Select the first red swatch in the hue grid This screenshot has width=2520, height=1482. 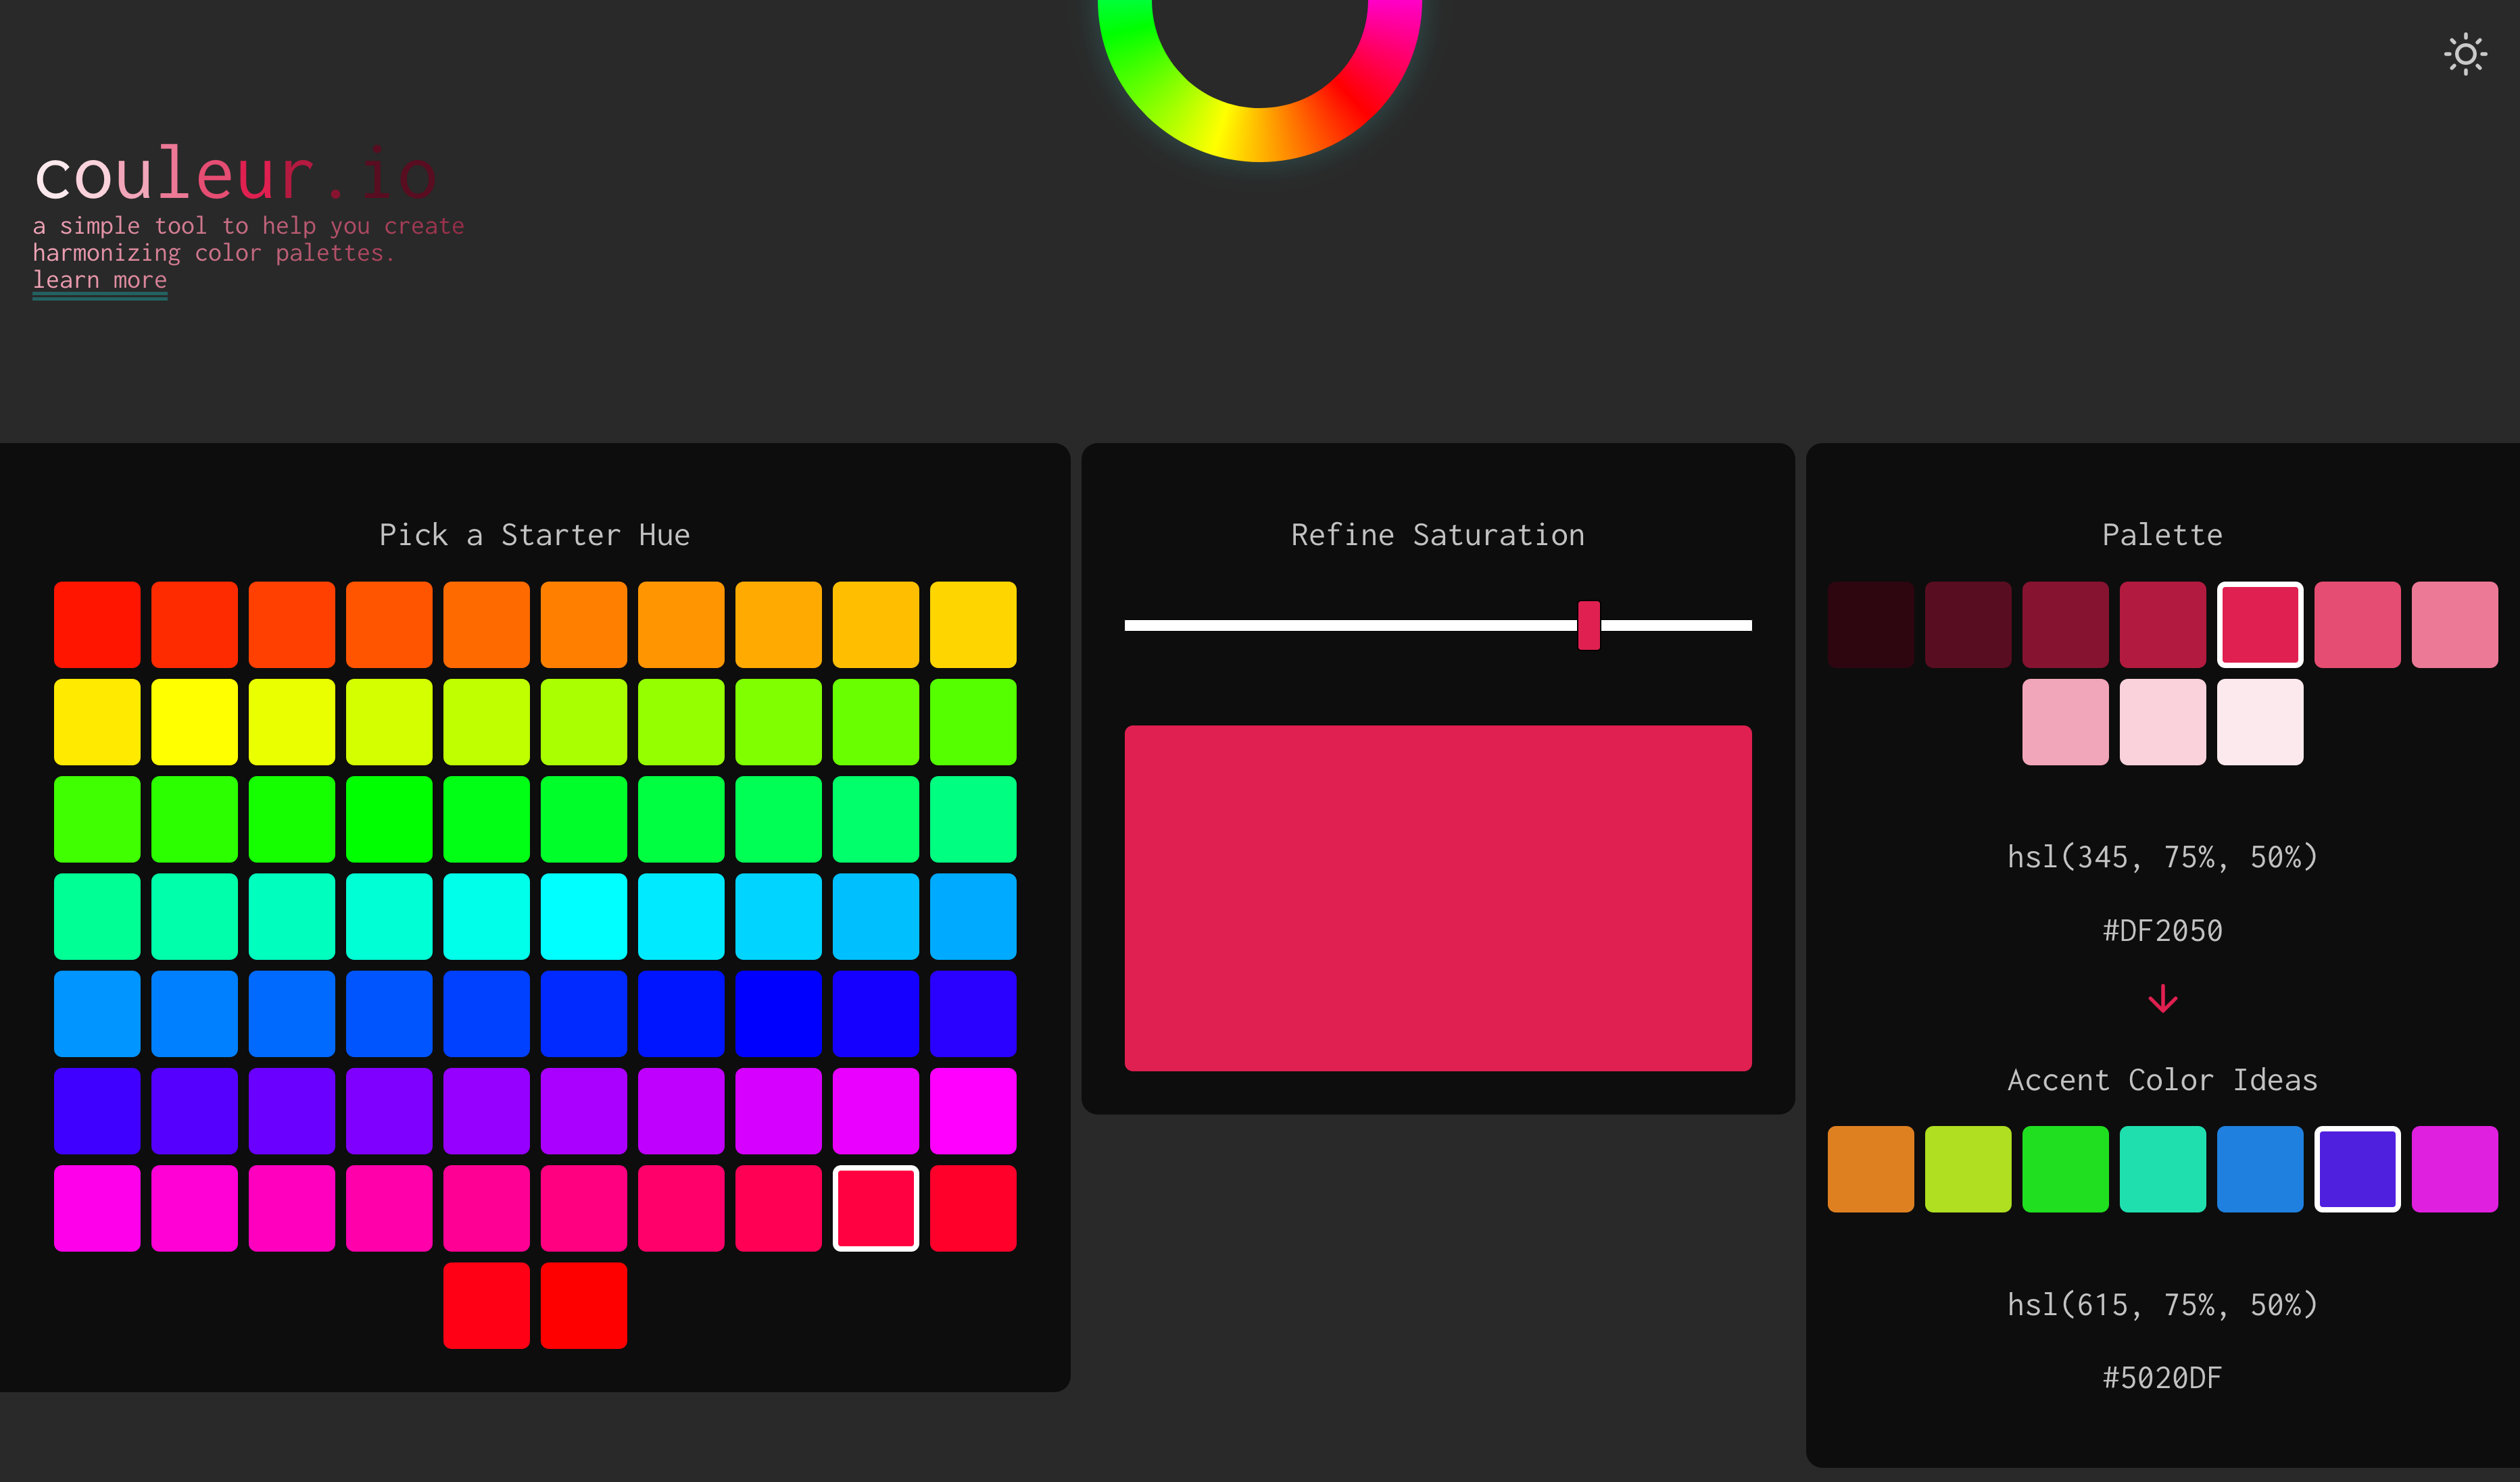coord(97,623)
